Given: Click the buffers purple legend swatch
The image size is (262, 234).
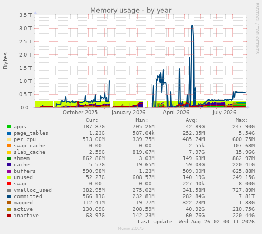Looking at the screenshot, I should (x=9, y=171).
